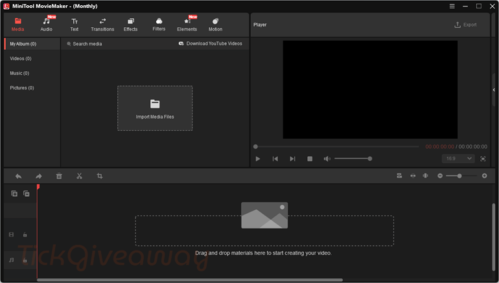Image resolution: width=499 pixels, height=283 pixels.
Task: Play the video preview
Action: 258,159
